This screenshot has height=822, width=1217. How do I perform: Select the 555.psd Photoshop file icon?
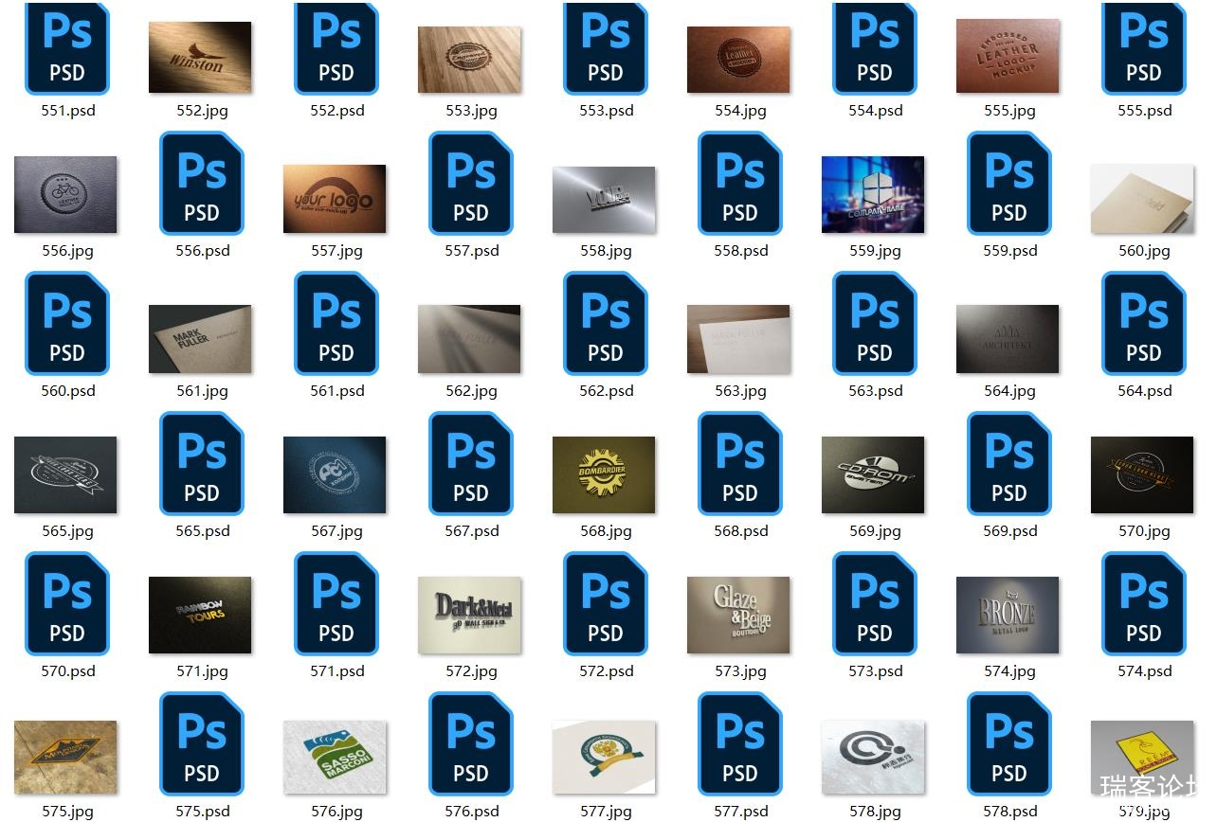tap(1144, 47)
